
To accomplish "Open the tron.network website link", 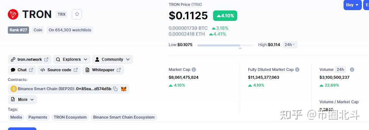I will [30, 59].
